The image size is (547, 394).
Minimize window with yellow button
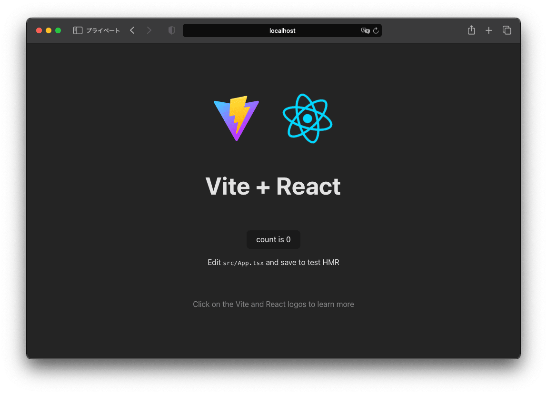(x=49, y=30)
